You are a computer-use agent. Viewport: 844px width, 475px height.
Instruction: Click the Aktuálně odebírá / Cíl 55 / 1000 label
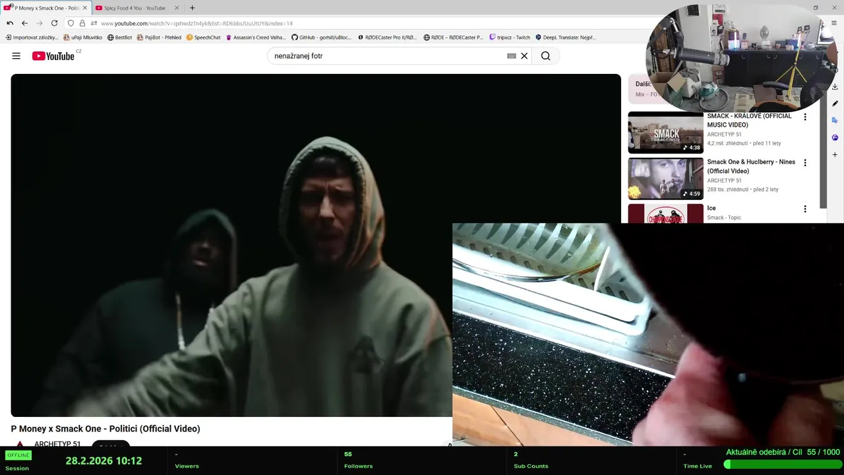(x=783, y=452)
